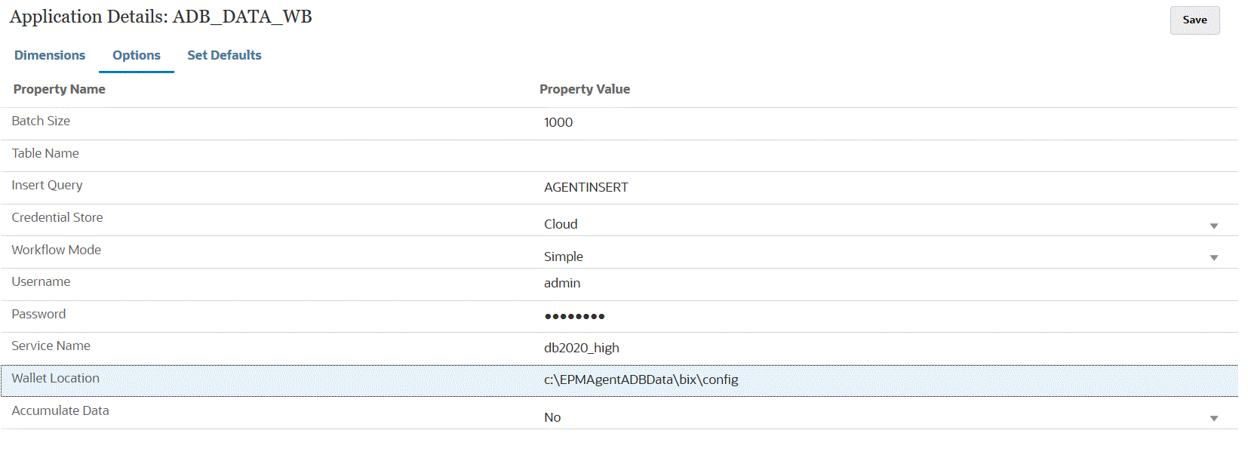Click the Property Value column header
The image size is (1248, 464).
[585, 89]
